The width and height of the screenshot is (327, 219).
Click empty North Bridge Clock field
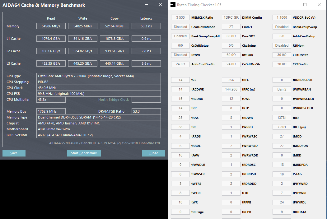point(146,100)
